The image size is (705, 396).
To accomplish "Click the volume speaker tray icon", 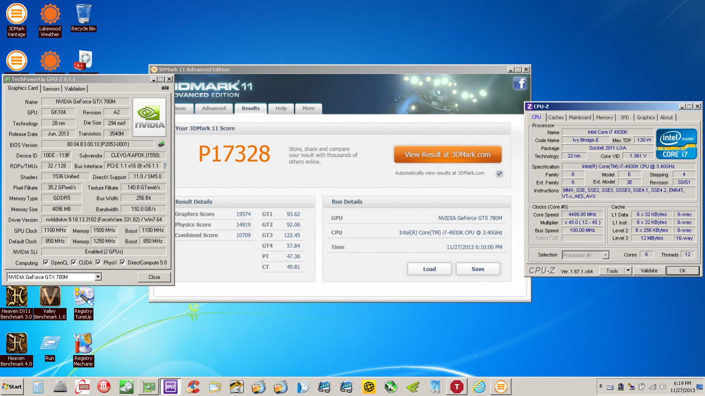I will 663,387.
